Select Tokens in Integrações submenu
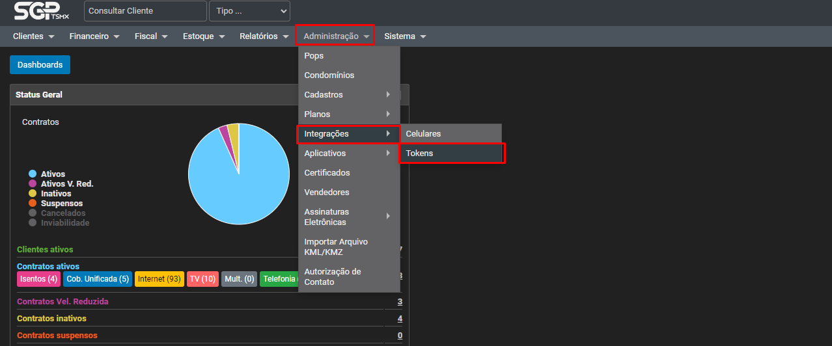This screenshot has width=832, height=346. click(x=451, y=153)
